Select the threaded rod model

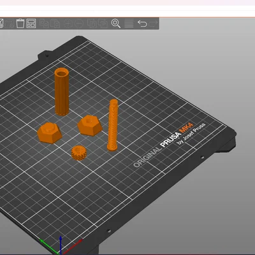tap(112, 125)
